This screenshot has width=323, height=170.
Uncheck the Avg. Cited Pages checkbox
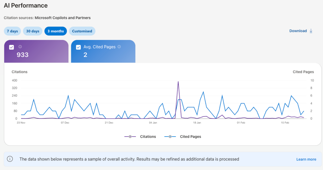point(78,47)
